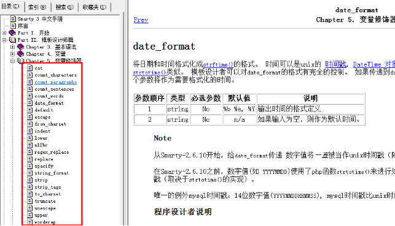Viewport: 395px width, 226px height.
Task: Click the page icon beside lower
Action: click(30, 138)
